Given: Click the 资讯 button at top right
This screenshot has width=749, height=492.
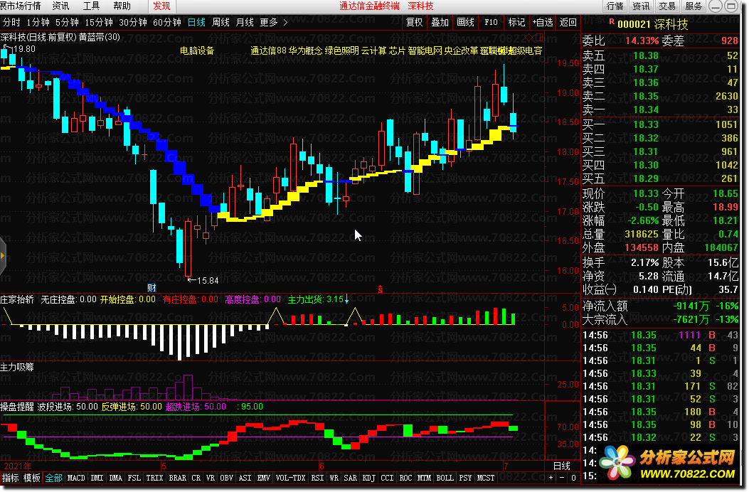Looking at the screenshot, I should coord(641,6).
